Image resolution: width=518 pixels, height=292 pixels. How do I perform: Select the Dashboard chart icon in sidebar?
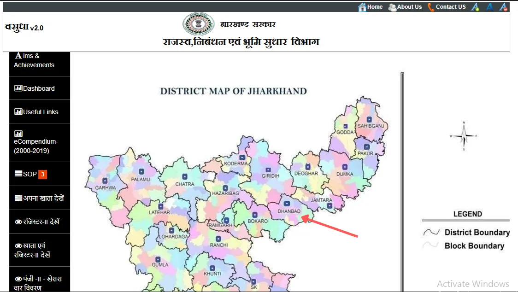click(19, 88)
